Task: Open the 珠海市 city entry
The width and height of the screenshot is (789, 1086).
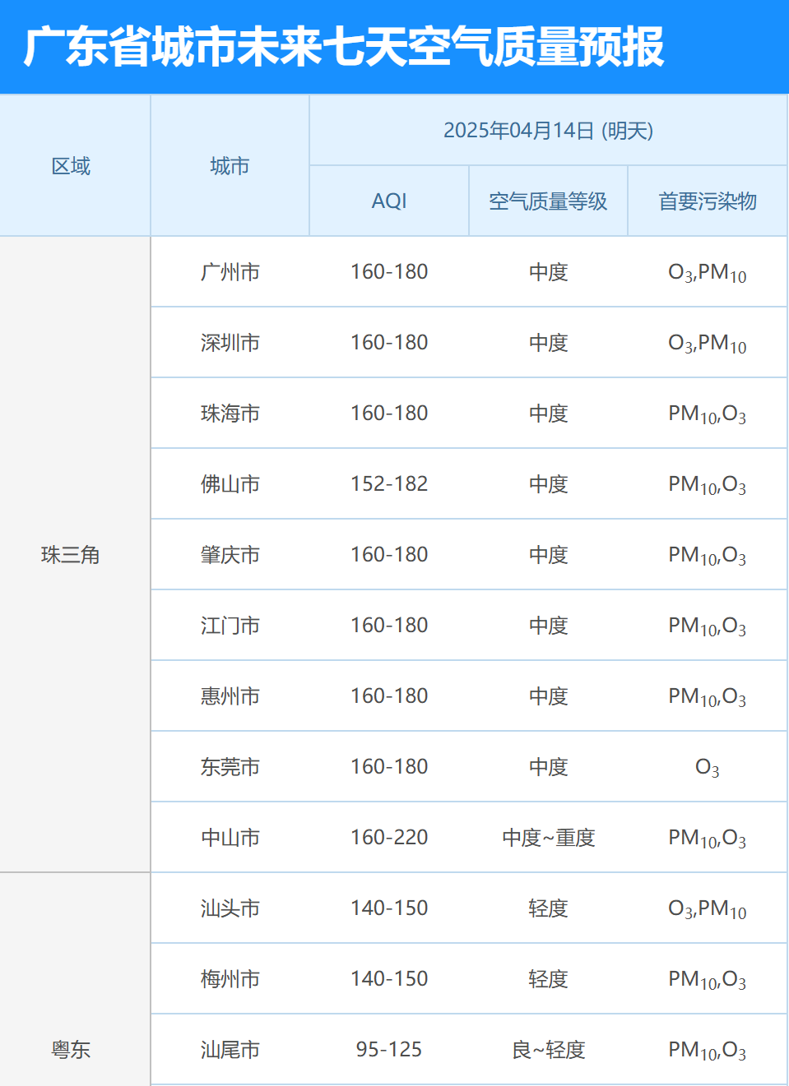Action: pyautogui.click(x=230, y=414)
